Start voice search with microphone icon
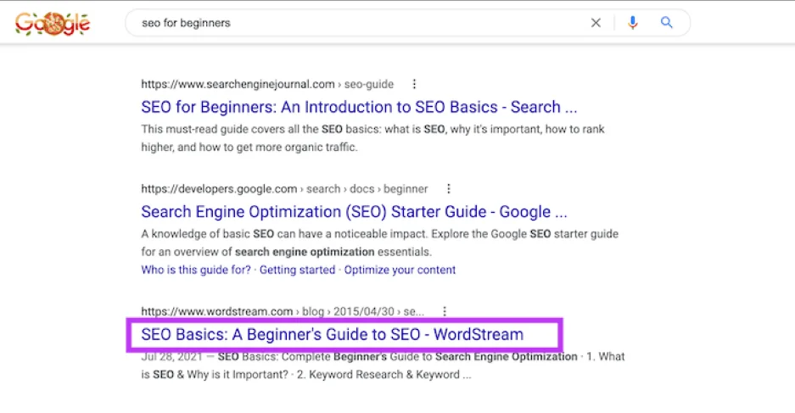Screen dimensions: 795x413 (632, 23)
